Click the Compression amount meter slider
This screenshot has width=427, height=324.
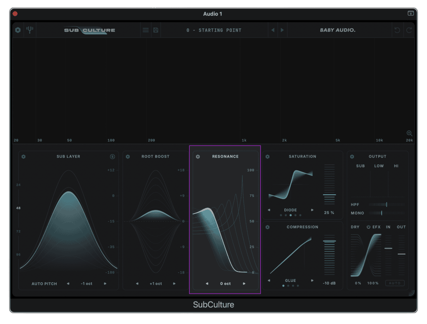(329, 255)
